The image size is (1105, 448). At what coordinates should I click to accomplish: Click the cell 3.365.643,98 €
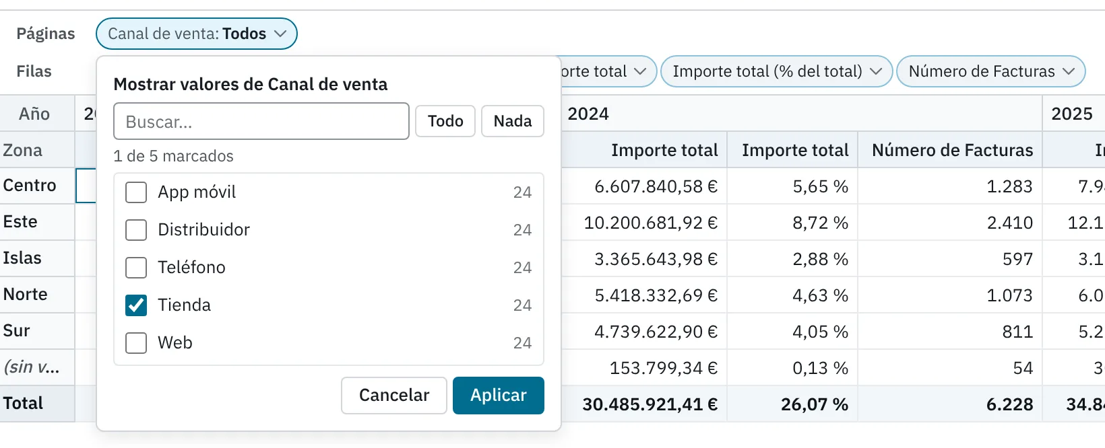(644, 259)
